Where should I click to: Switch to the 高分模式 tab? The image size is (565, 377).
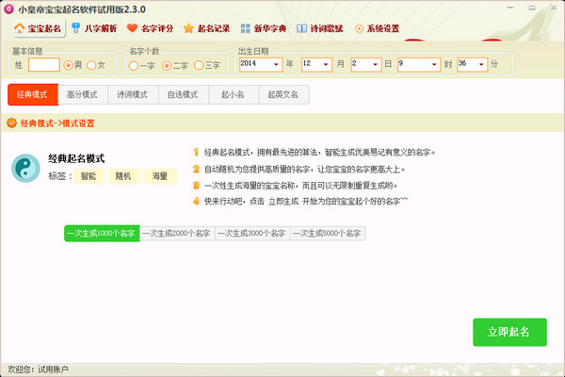pyautogui.click(x=82, y=95)
